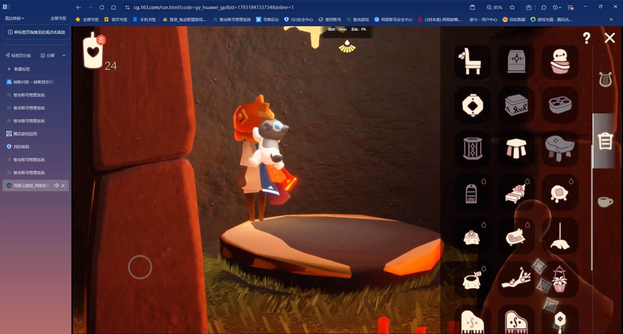This screenshot has height=334, width=623.
Task: Open the 网易账号安全中心 bookmark
Action: (393, 19)
